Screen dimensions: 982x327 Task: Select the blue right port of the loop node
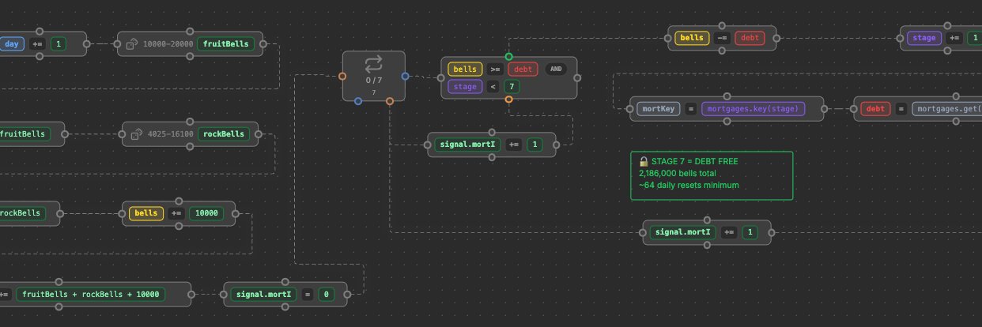point(406,77)
